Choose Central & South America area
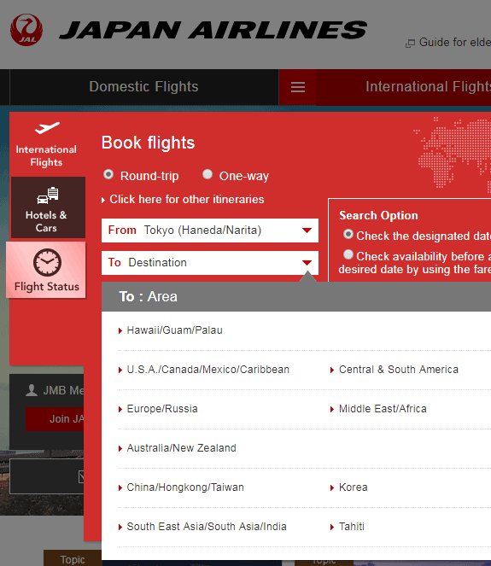This screenshot has width=491, height=566. pos(399,370)
